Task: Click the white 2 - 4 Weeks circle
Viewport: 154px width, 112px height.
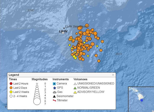Action: tap(11, 96)
